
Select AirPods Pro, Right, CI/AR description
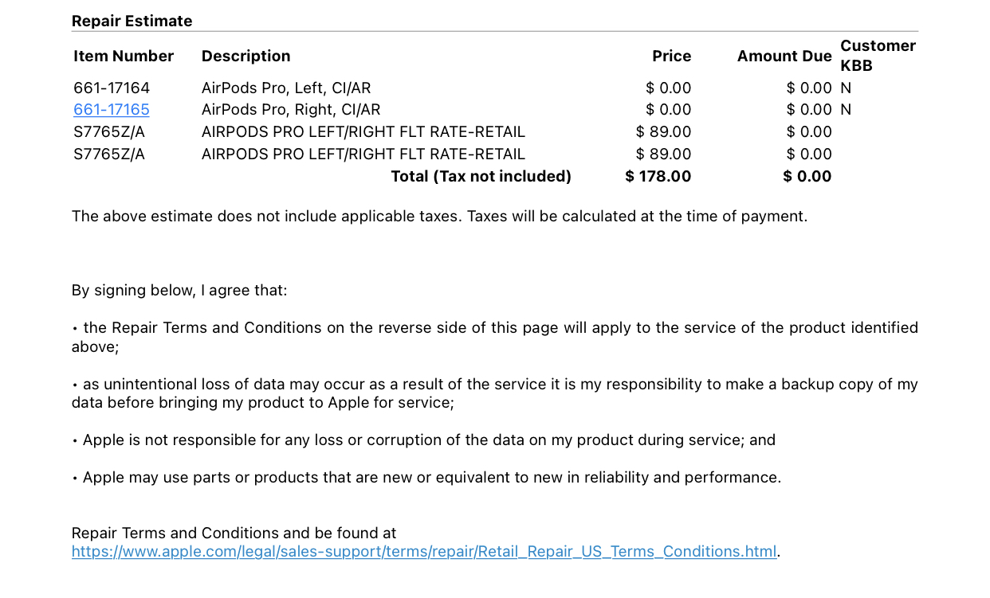pyautogui.click(x=291, y=110)
